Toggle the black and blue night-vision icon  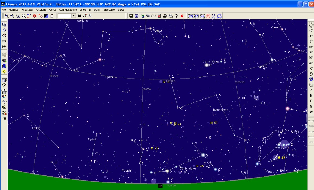46,16
